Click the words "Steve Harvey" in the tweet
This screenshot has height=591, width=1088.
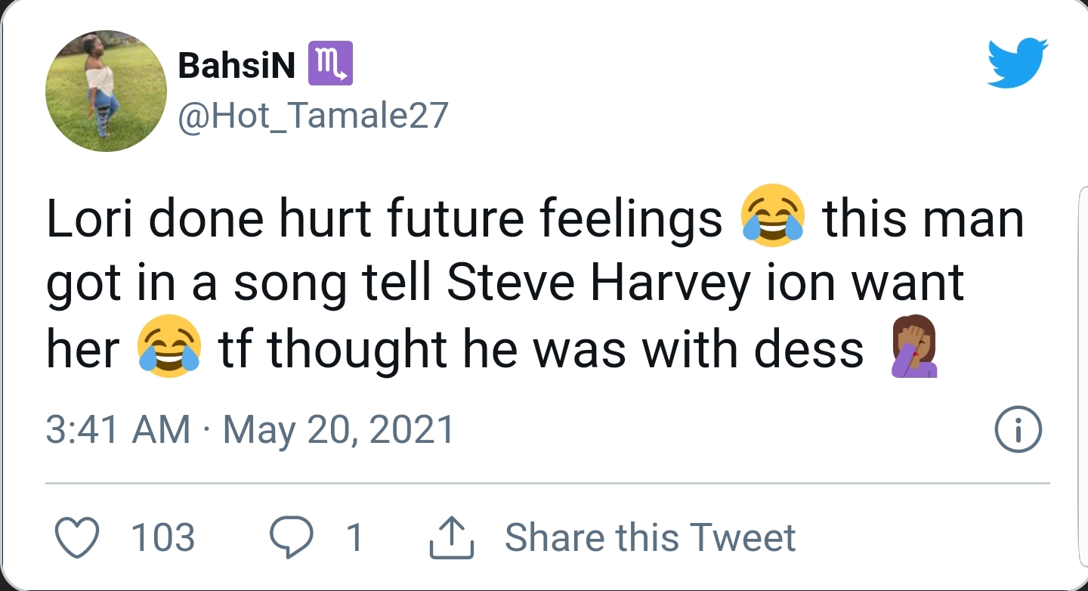pyautogui.click(x=596, y=284)
